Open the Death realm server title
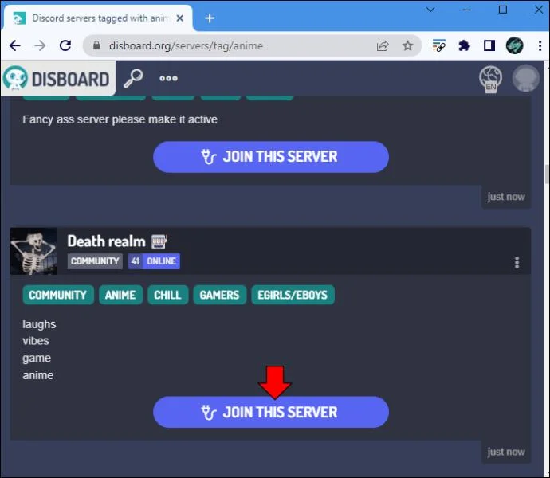The height and width of the screenshot is (478, 550). pyautogui.click(x=106, y=241)
